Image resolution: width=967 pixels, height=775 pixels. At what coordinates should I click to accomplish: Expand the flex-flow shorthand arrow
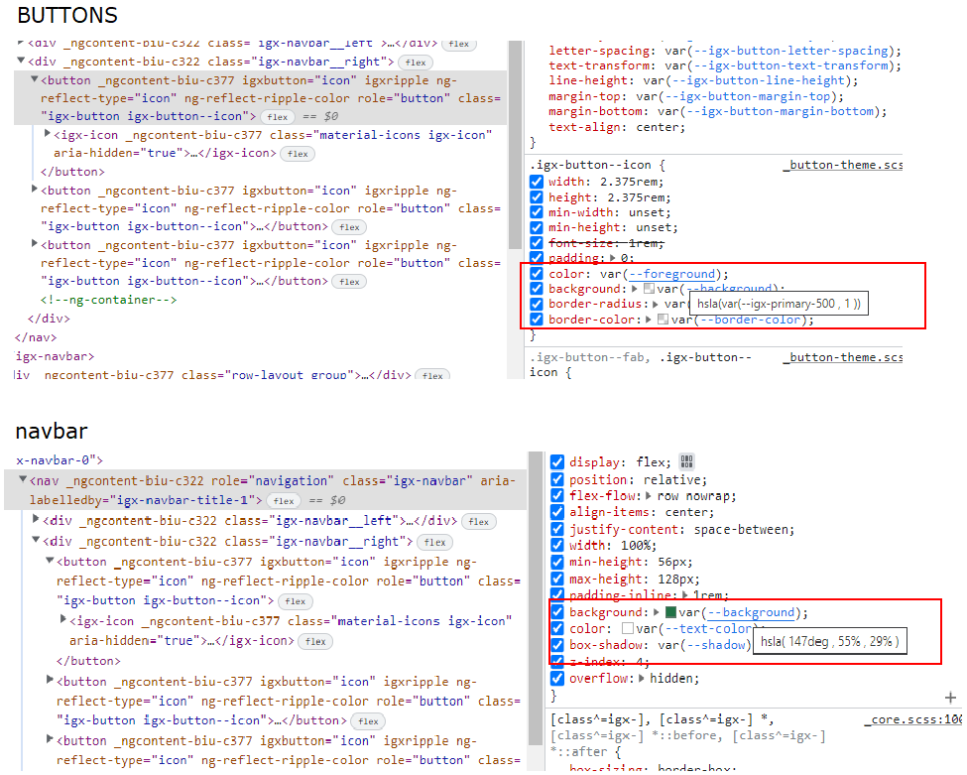649,495
